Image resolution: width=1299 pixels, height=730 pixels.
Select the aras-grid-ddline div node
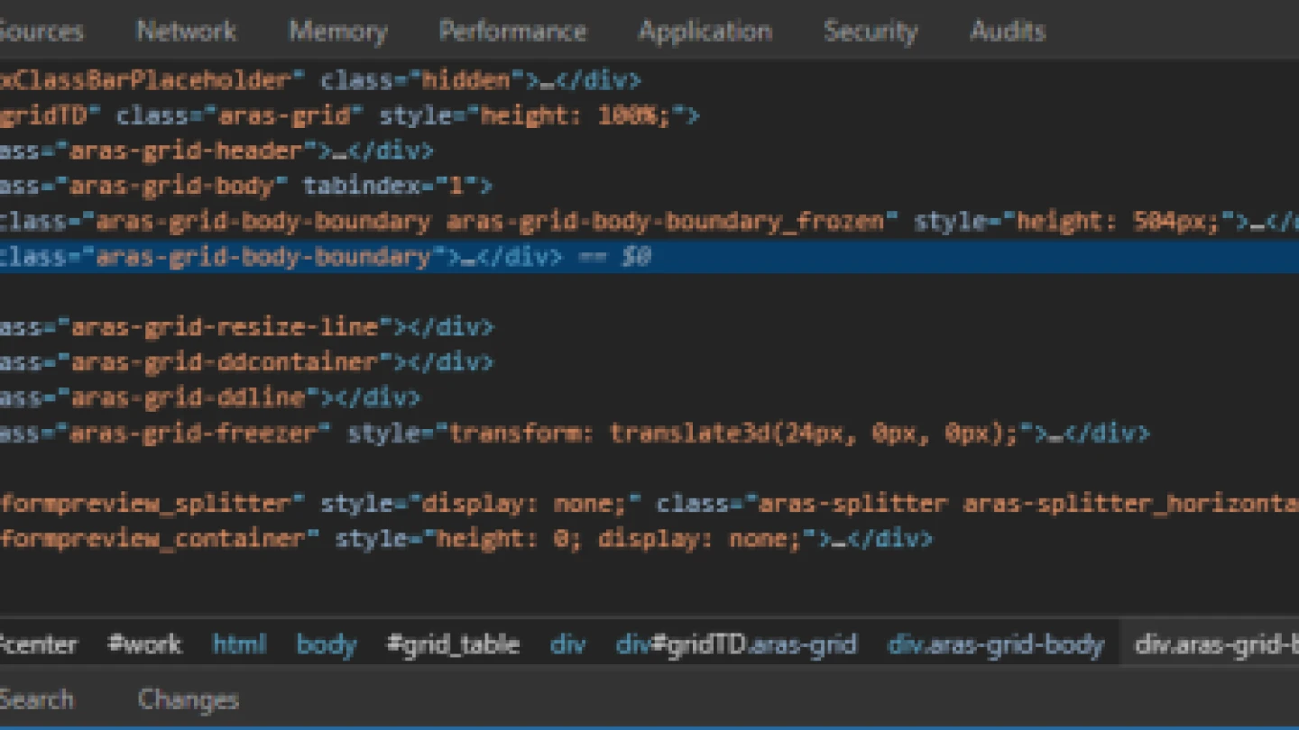tap(210, 397)
